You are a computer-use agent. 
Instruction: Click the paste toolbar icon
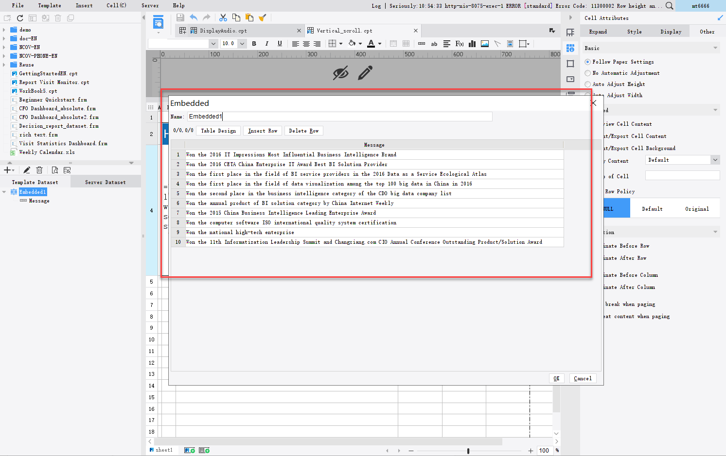pos(249,17)
